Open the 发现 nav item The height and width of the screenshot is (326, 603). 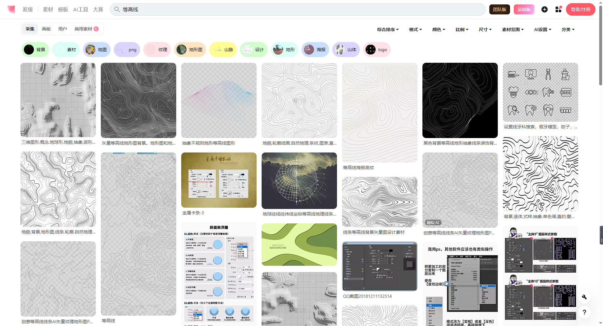[27, 9]
